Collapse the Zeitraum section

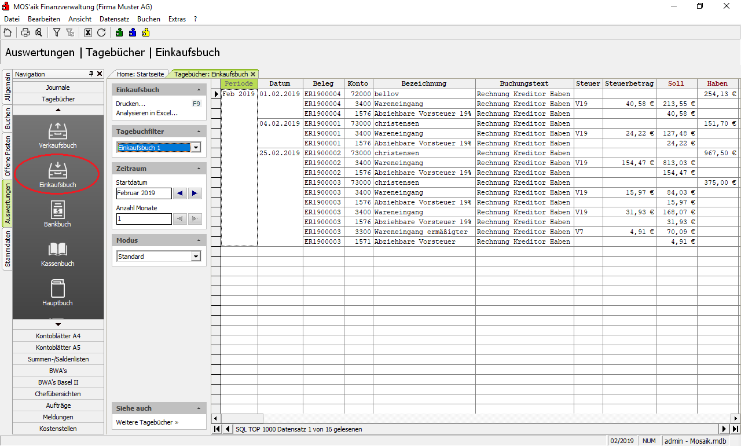coord(199,169)
